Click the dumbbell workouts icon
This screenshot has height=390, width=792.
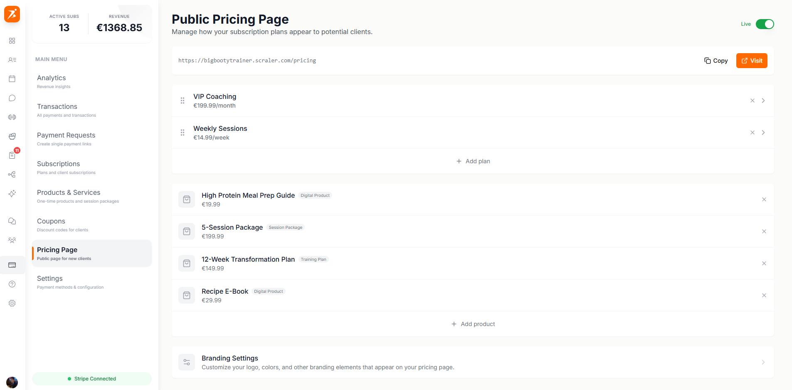12,117
